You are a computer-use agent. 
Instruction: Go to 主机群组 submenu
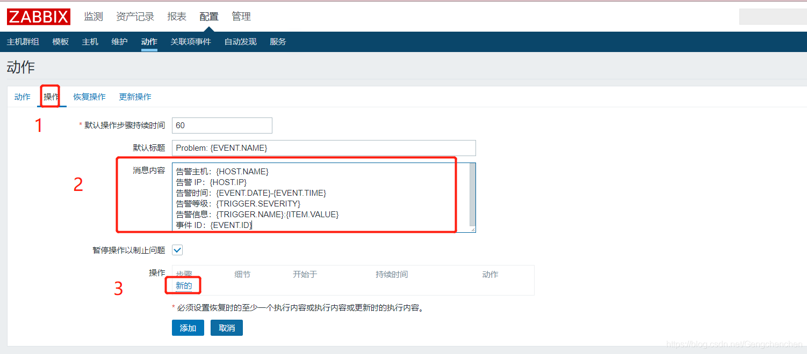[x=23, y=42]
